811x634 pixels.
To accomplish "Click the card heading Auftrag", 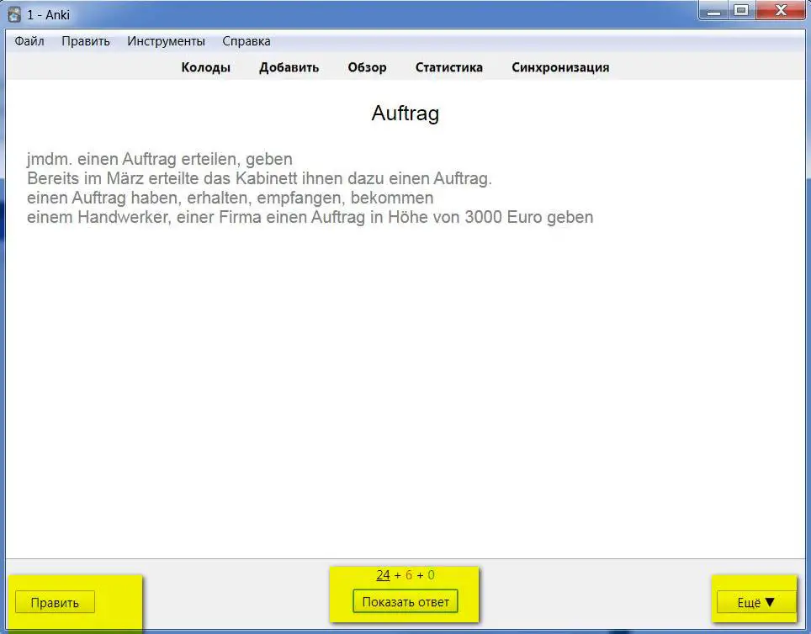I will 405,114.
